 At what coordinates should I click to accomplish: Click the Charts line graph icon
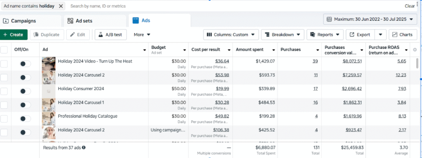[395, 35]
